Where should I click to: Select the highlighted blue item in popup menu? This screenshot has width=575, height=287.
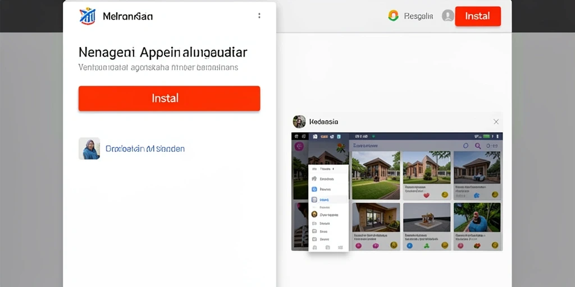328,200
